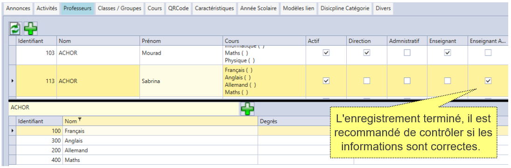Viewport: 511px width, 168px height.
Task: Open the Annonces tab
Action: coord(19,8)
